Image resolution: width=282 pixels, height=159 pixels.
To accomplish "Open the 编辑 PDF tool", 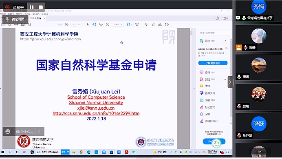I will [x=207, y=73].
